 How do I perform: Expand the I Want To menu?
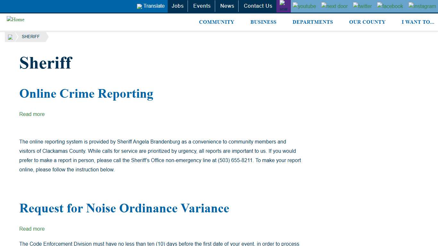point(418,22)
